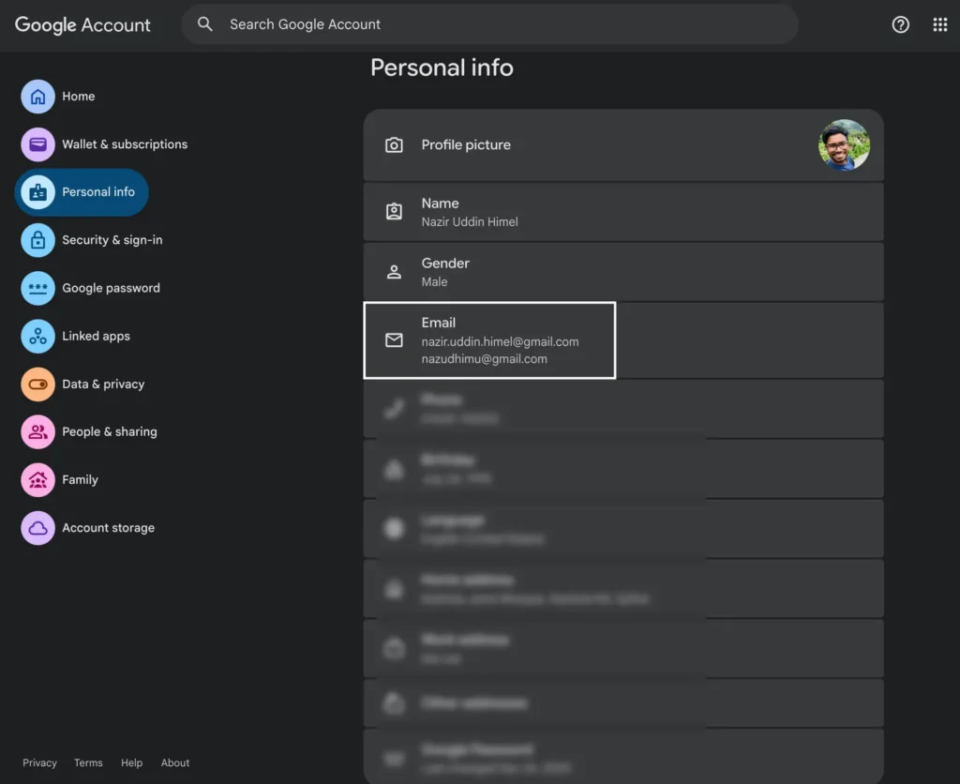Open the Home menu item label
The height and width of the screenshot is (784, 960).
click(79, 97)
